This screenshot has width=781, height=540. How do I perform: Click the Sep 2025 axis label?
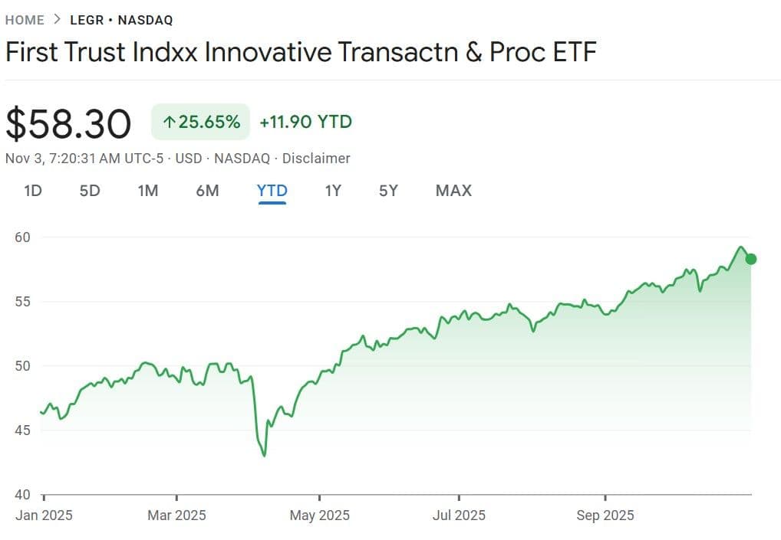point(605,515)
